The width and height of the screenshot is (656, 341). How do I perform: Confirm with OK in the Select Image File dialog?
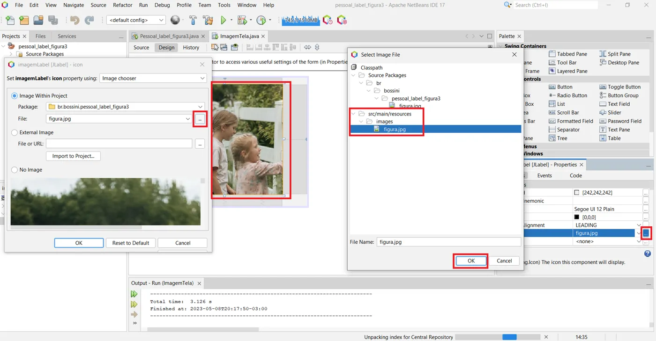471,261
